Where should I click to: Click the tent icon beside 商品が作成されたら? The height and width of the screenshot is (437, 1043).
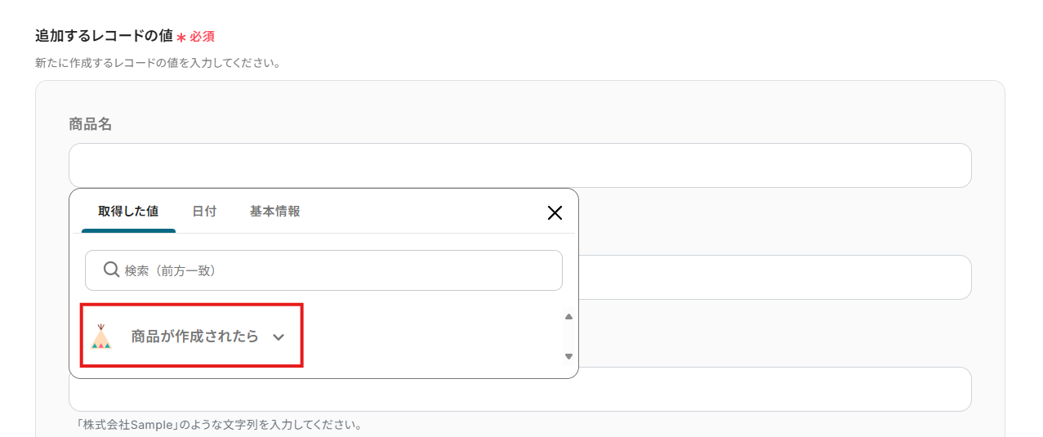[x=100, y=337]
